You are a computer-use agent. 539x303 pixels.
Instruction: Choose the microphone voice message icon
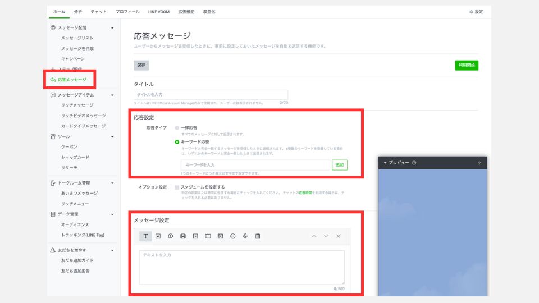[245, 236]
